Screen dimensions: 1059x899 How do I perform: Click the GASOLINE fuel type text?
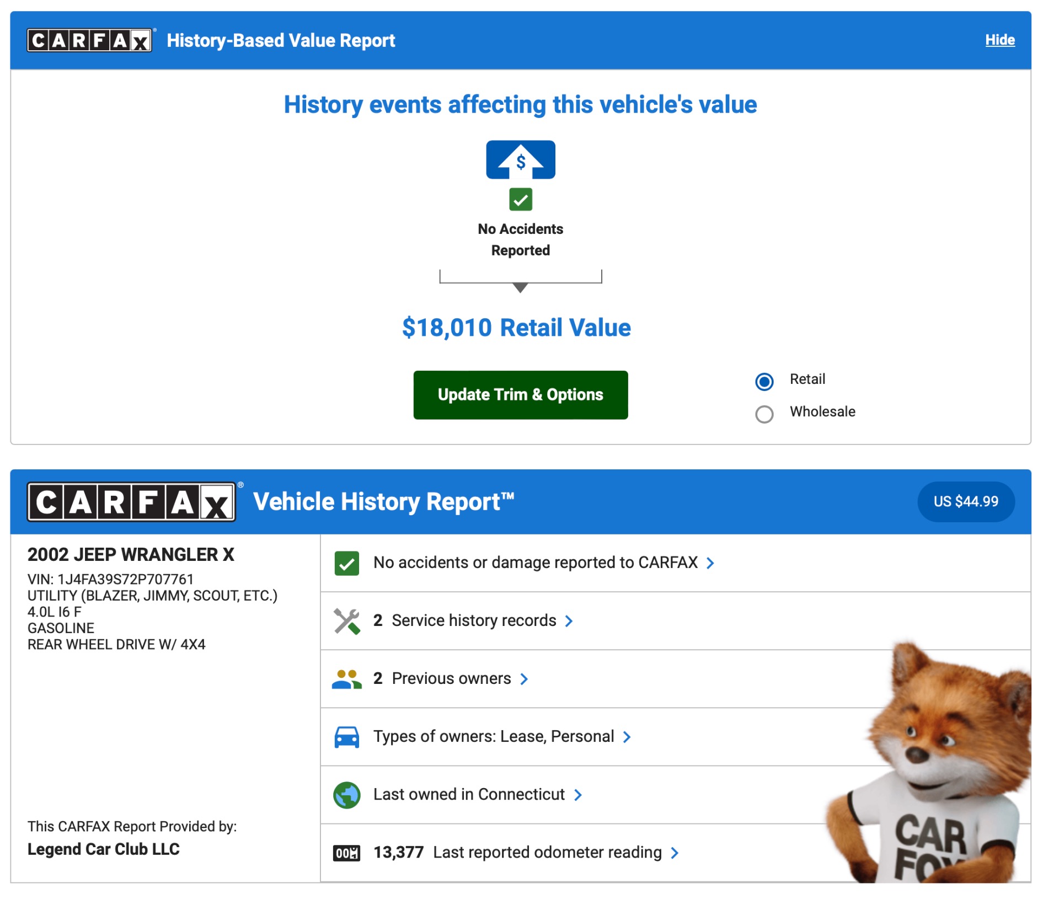[61, 628]
